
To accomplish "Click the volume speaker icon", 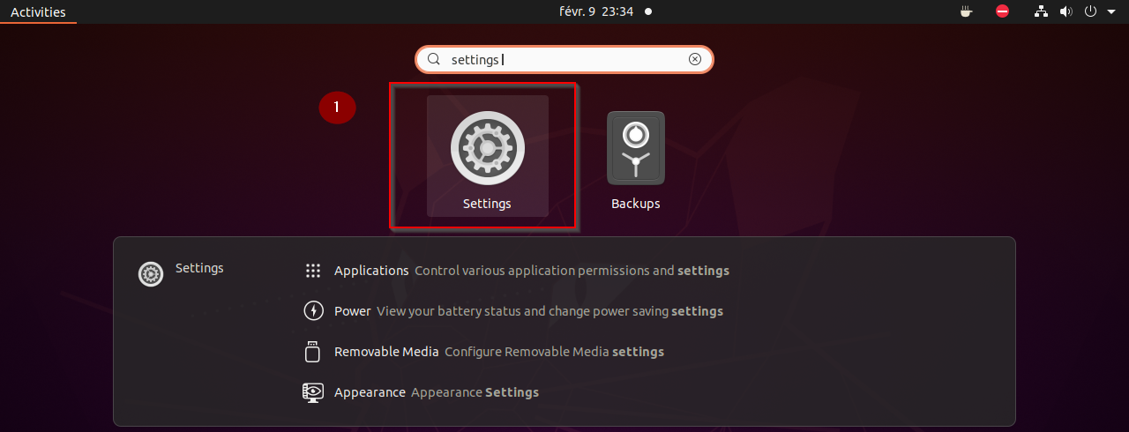I will tap(1065, 11).
